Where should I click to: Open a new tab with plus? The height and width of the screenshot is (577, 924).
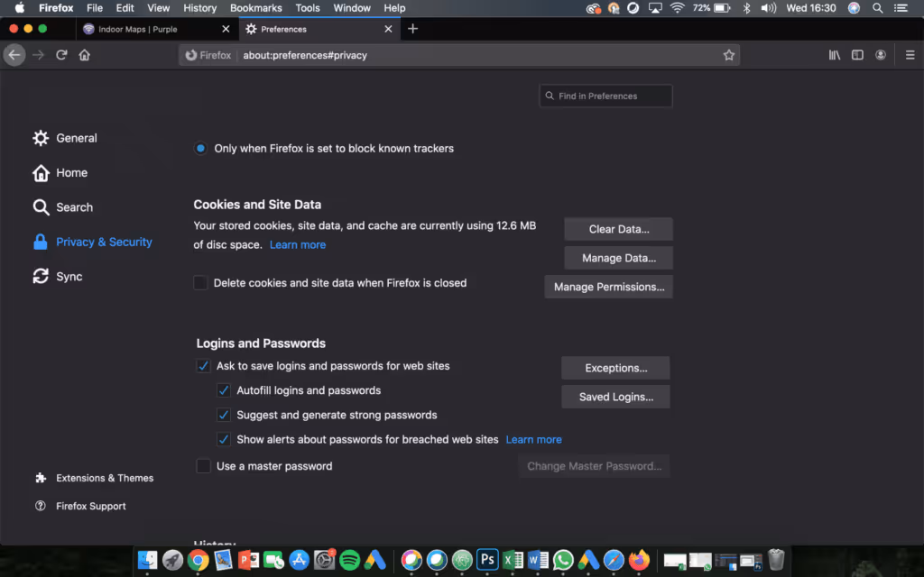point(412,29)
